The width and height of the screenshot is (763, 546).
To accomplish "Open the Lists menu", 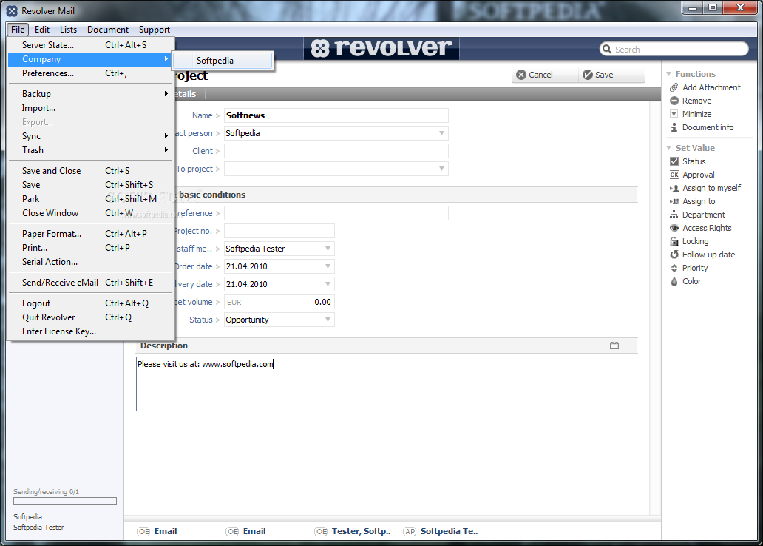I will tap(68, 30).
